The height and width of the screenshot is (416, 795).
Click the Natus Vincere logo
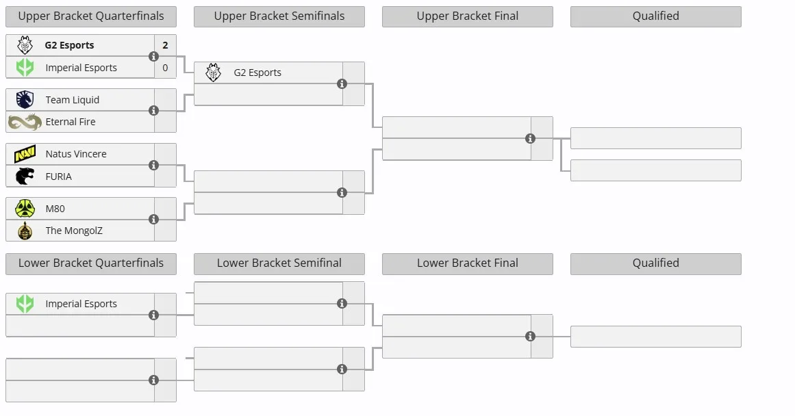click(25, 153)
